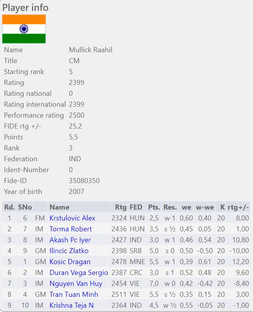253x312 pixels.
Task: Click the Res. column header
Action: click(170, 207)
